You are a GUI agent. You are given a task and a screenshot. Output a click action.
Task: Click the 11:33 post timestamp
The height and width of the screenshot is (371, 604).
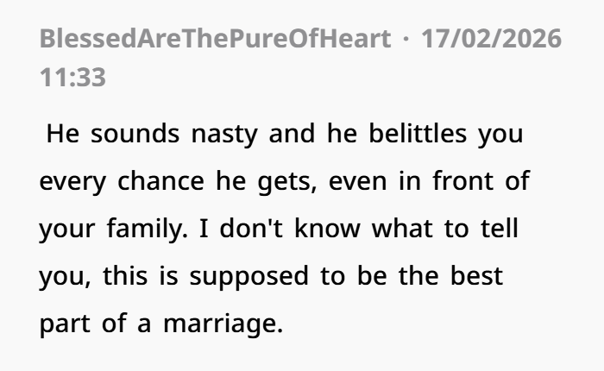pyautogui.click(x=72, y=78)
